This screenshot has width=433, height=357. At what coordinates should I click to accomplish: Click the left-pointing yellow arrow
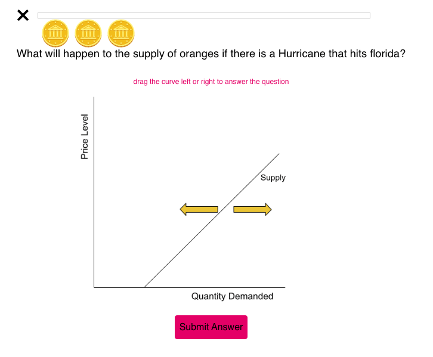199,209
